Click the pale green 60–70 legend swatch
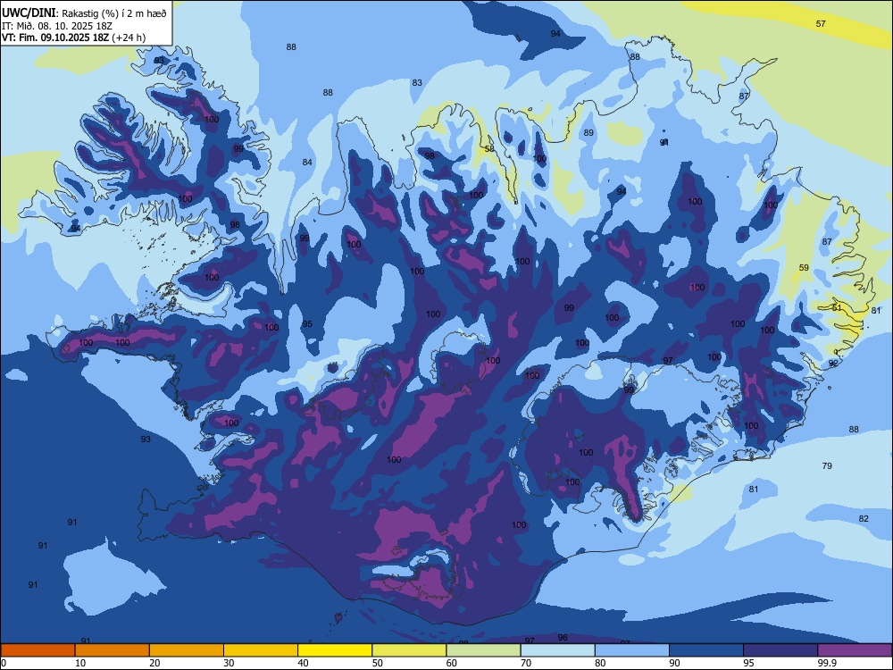893x670 pixels. pos(483,650)
